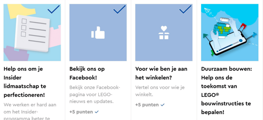The image size is (263, 120).
Task: Click the thumbs-up icon on Facebook card
Action: [98, 32]
